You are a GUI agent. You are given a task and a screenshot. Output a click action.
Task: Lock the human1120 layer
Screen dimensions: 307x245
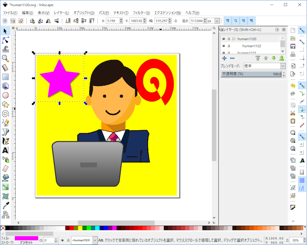tap(229, 38)
